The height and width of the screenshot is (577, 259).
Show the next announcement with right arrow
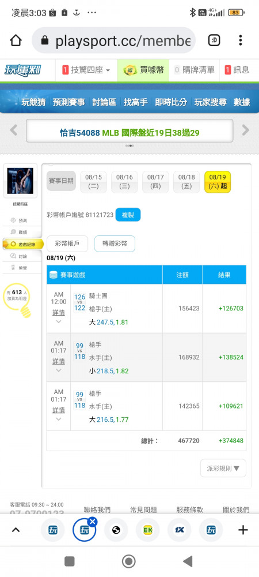245,130
